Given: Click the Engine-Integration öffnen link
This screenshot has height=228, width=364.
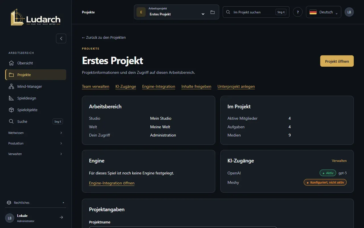Looking at the screenshot, I should pyautogui.click(x=112, y=183).
